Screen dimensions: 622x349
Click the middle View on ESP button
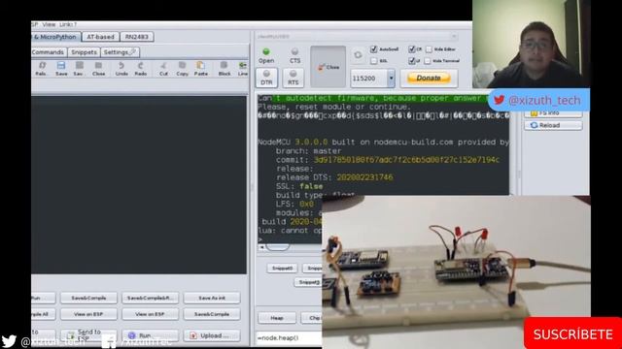tap(150, 314)
